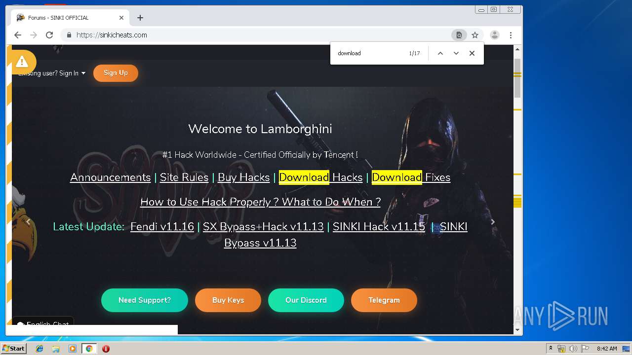The image size is (632, 355).
Task: Click the orange warning triangle badge
Action: (22, 62)
